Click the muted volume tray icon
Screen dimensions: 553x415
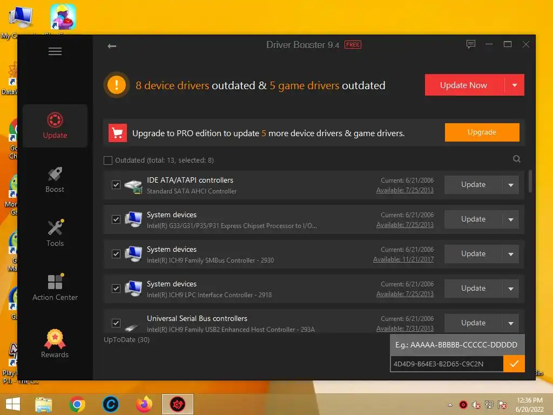(x=476, y=405)
